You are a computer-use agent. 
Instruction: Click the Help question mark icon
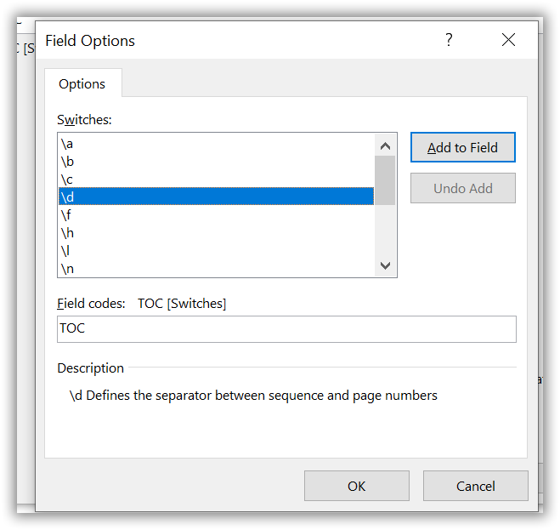tap(449, 40)
